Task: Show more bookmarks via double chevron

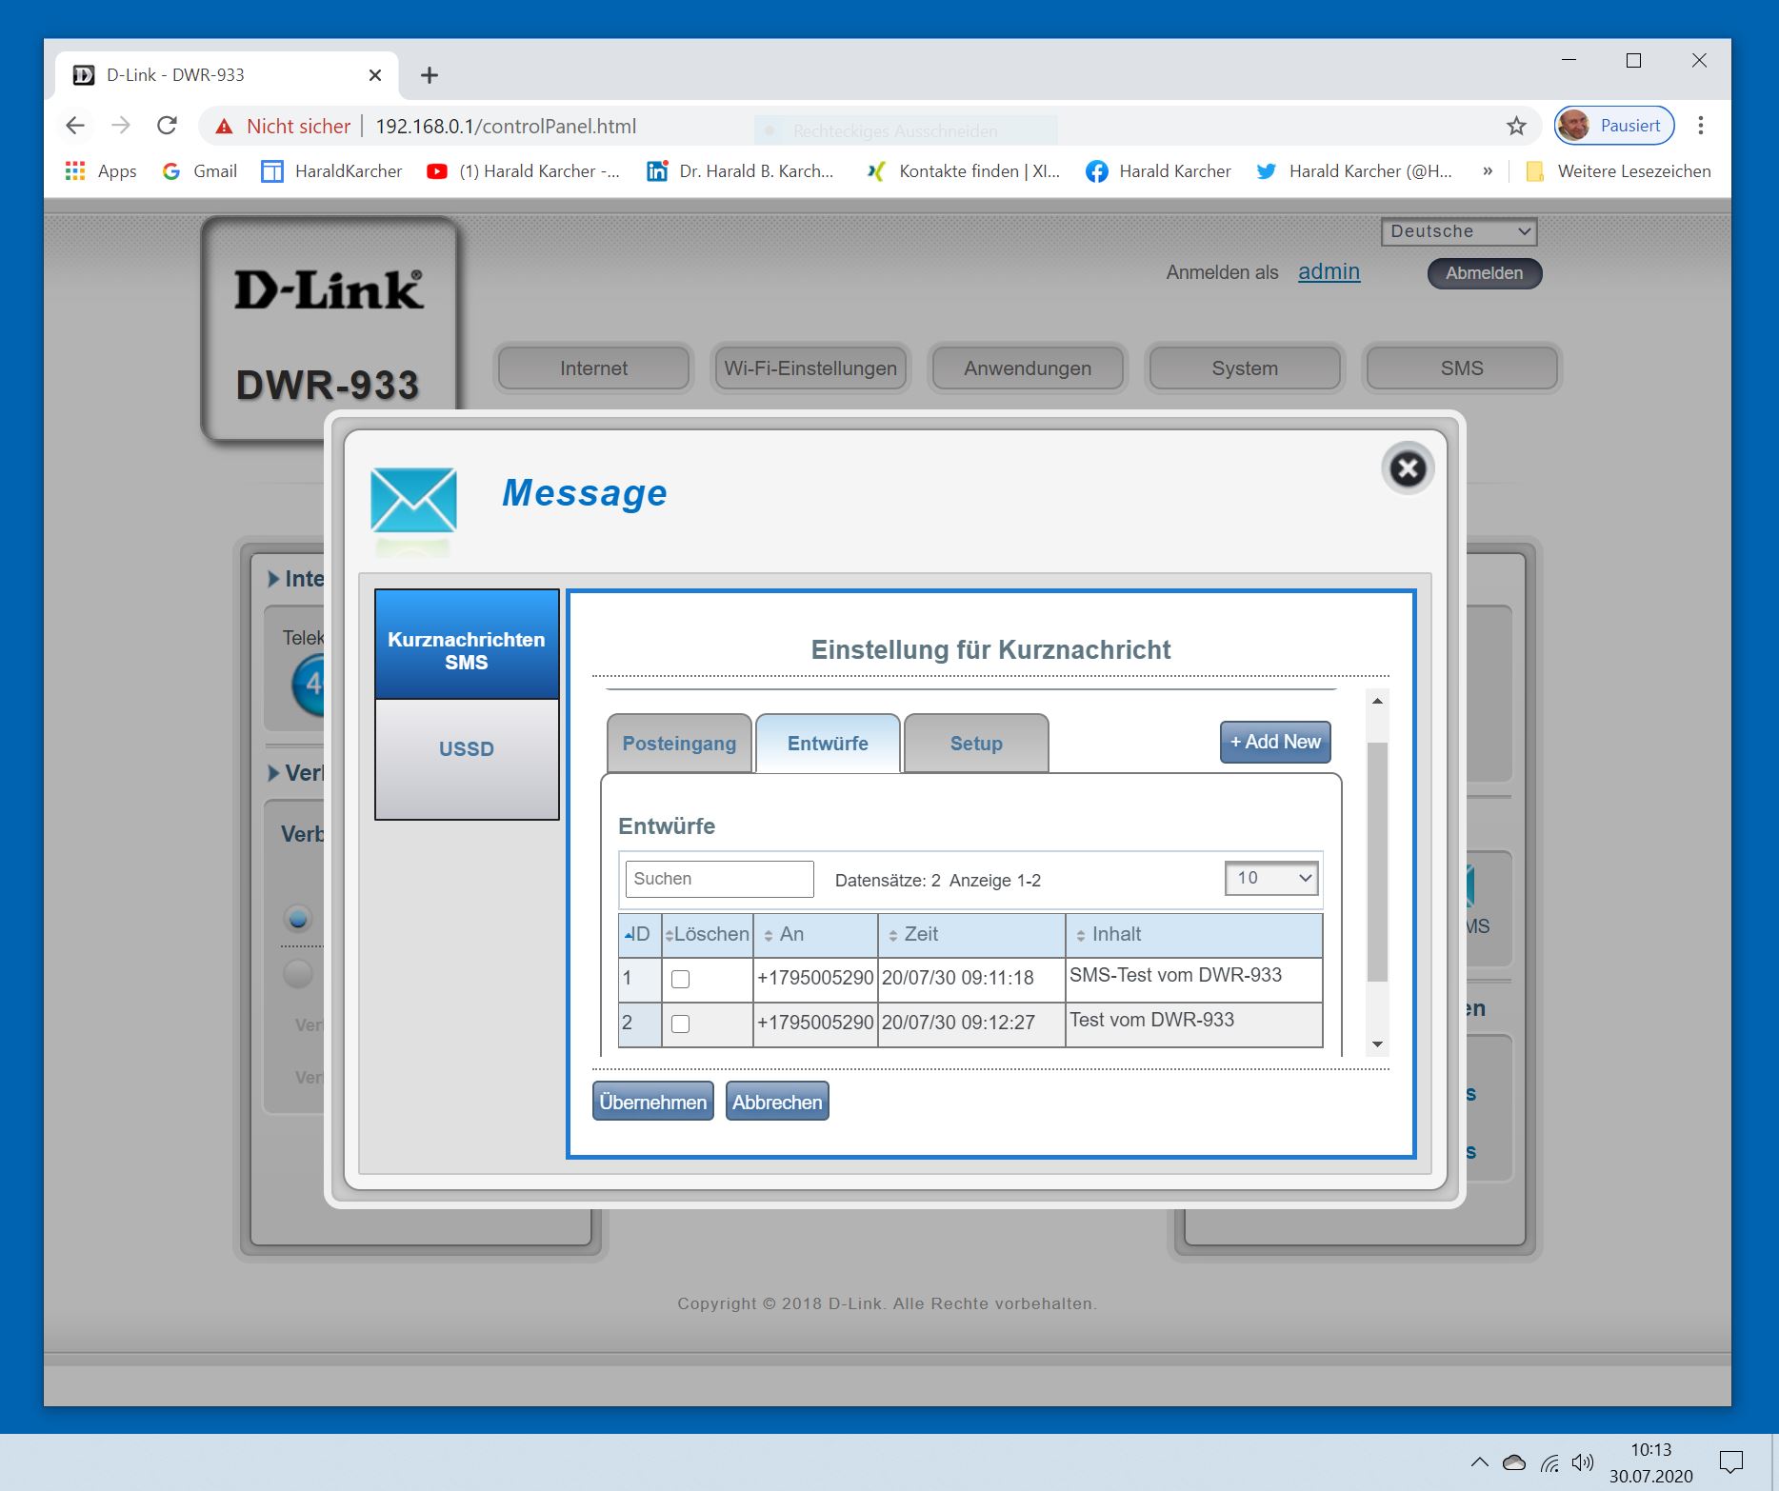Action: 1488,171
